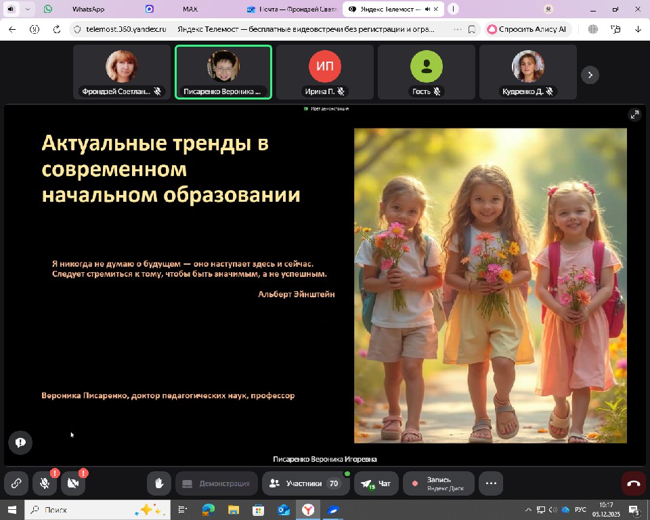Toggle the camera on
The height and width of the screenshot is (520, 650).
click(x=73, y=483)
